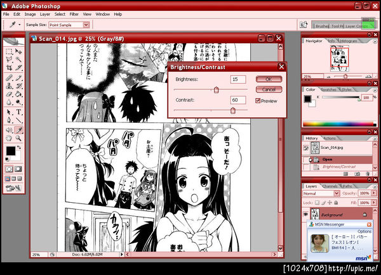The width and height of the screenshot is (381, 275).
Task: Select the Line tool
Action: [x=18, y=120]
